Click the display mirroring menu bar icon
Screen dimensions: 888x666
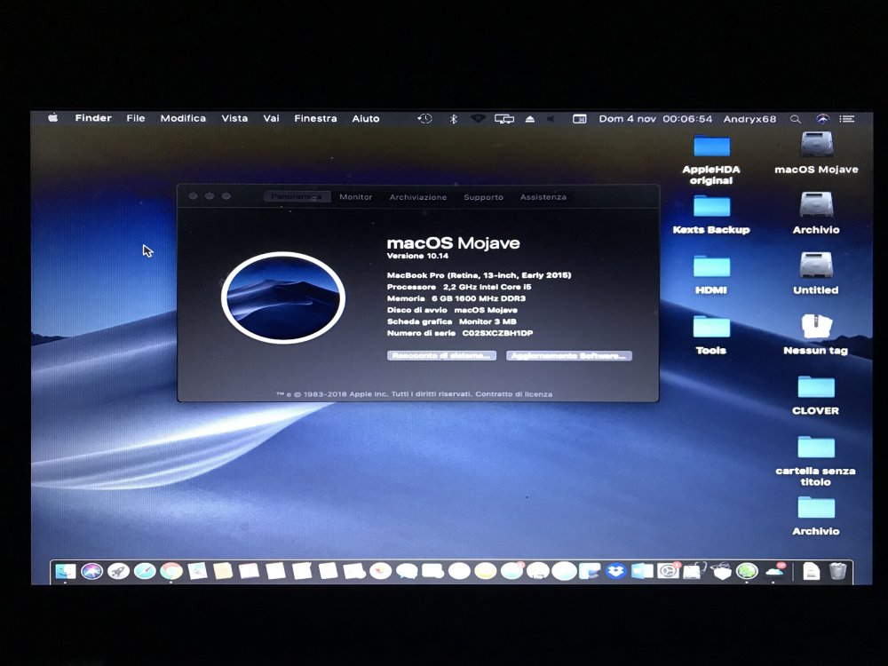click(x=504, y=119)
